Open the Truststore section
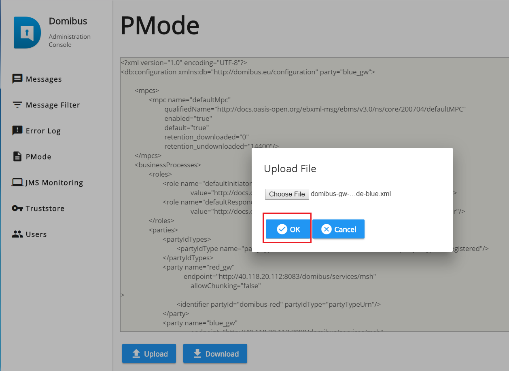509x371 pixels. pos(45,209)
